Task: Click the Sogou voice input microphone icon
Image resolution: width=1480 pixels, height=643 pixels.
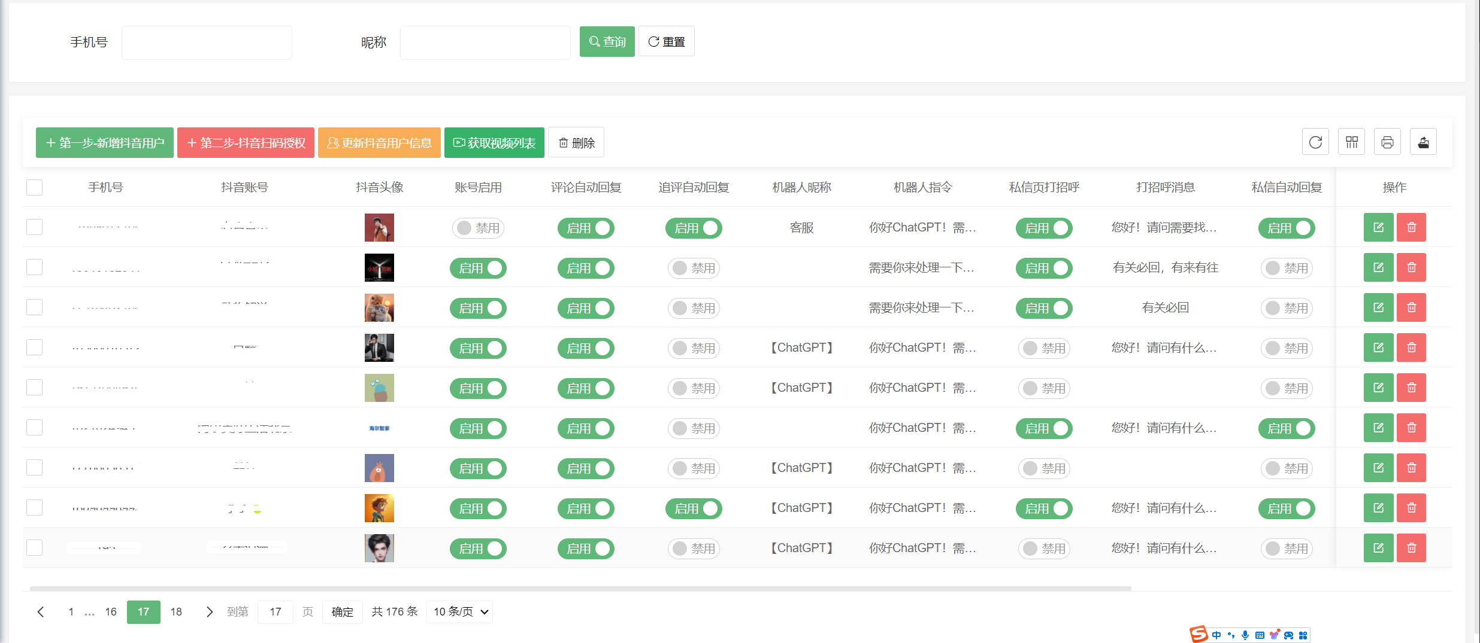Action: click(x=1245, y=635)
